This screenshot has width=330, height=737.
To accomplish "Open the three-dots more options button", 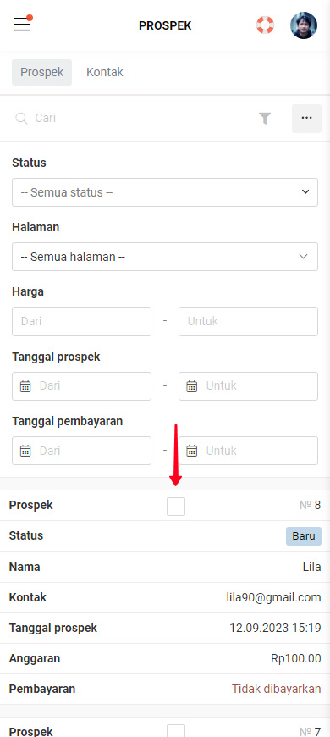I will coord(306,119).
